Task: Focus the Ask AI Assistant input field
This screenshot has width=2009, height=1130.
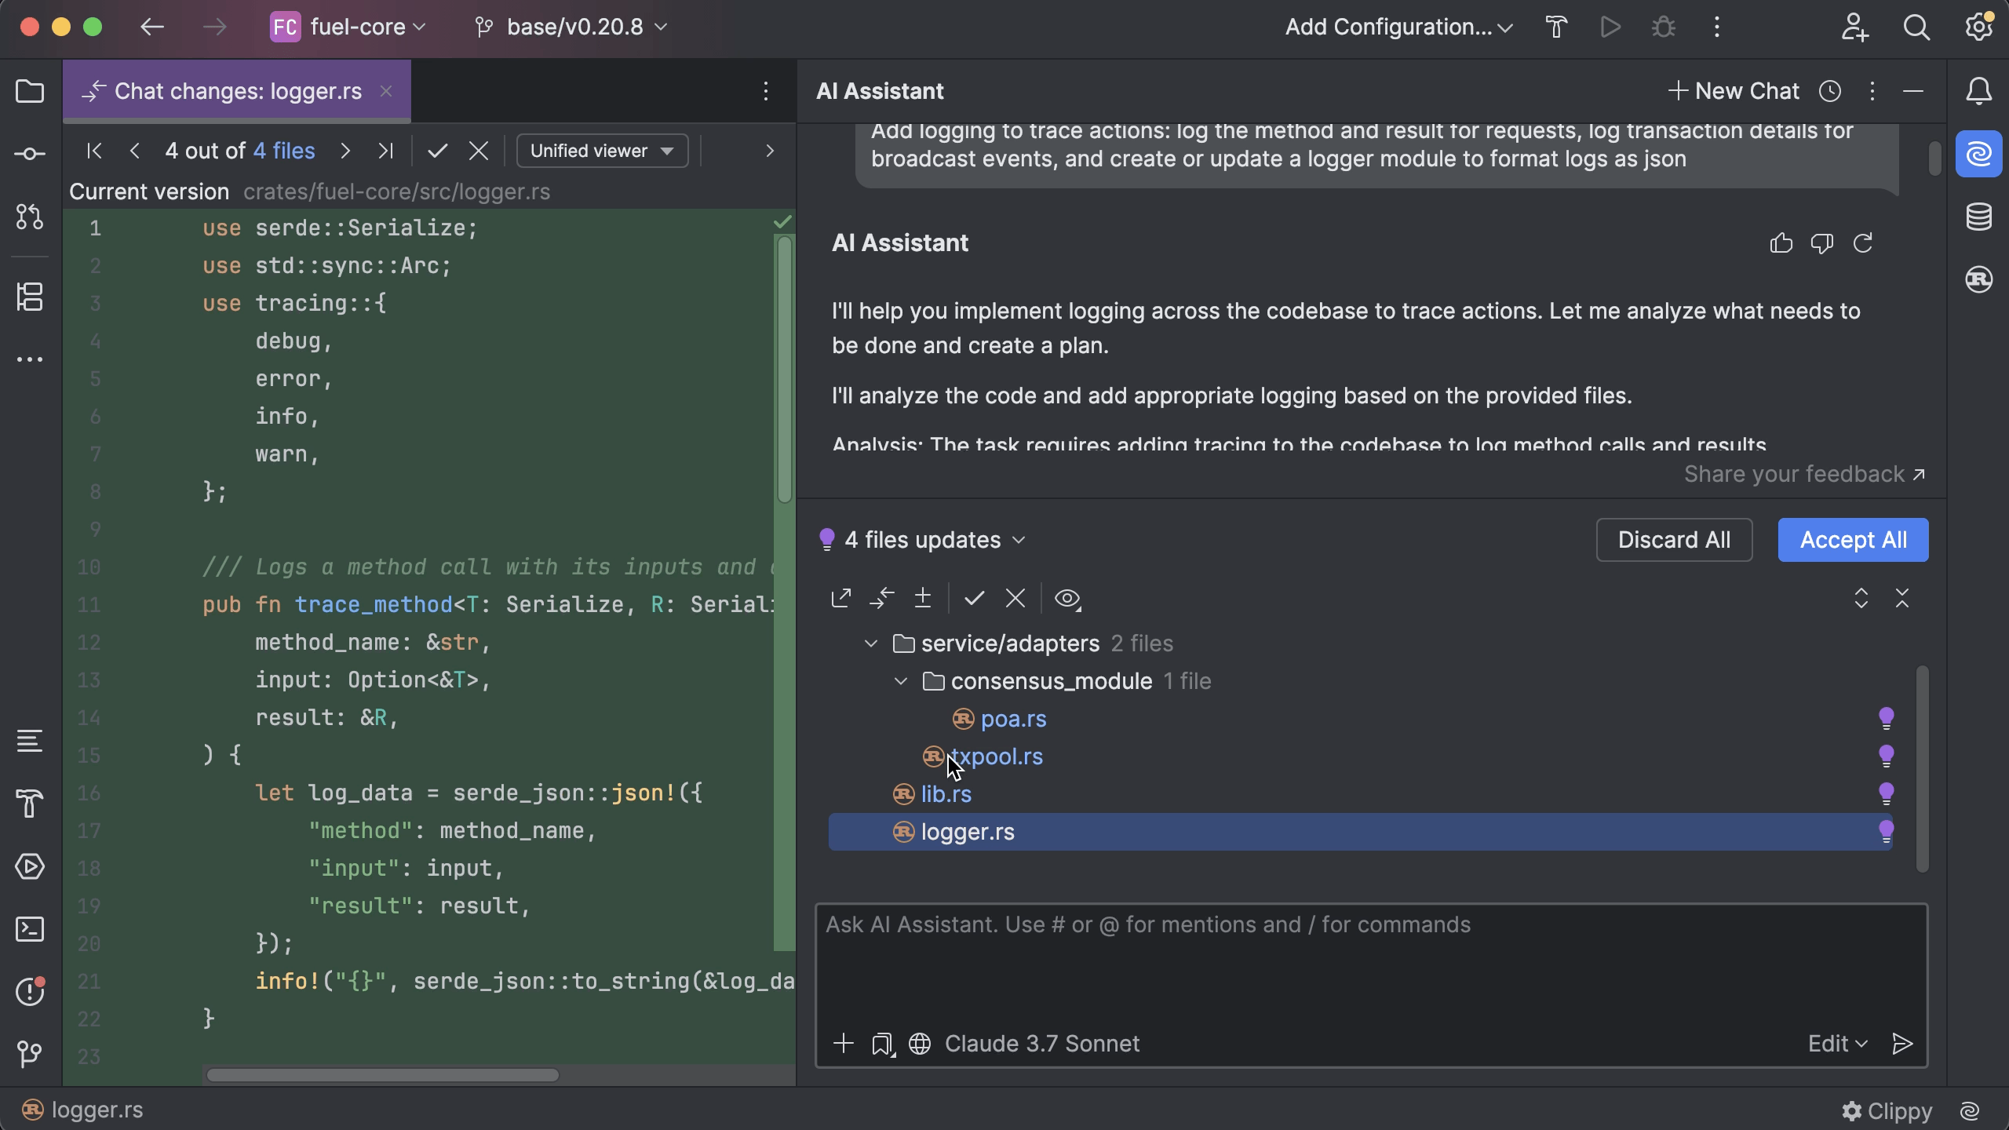Action: pyautogui.click(x=1370, y=965)
